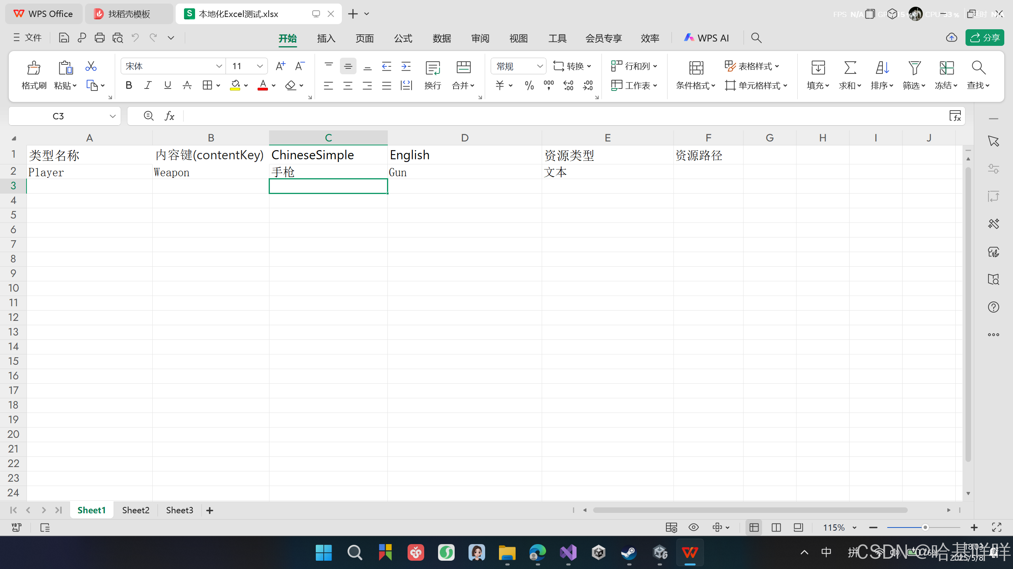Open Steam from the taskbar

click(x=629, y=552)
